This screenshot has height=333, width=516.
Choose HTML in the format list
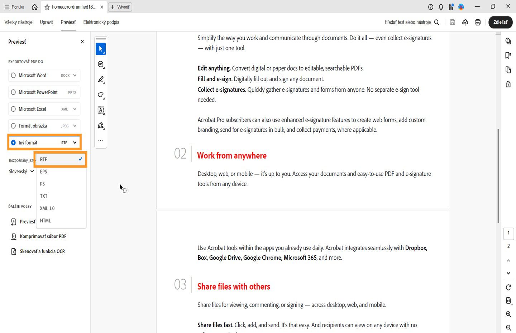[61, 221]
